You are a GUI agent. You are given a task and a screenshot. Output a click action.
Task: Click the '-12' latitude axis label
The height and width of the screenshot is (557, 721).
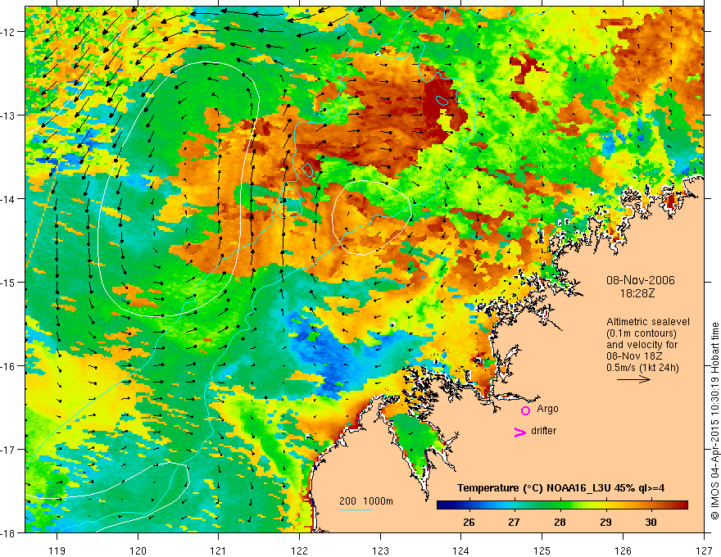tap(9, 32)
